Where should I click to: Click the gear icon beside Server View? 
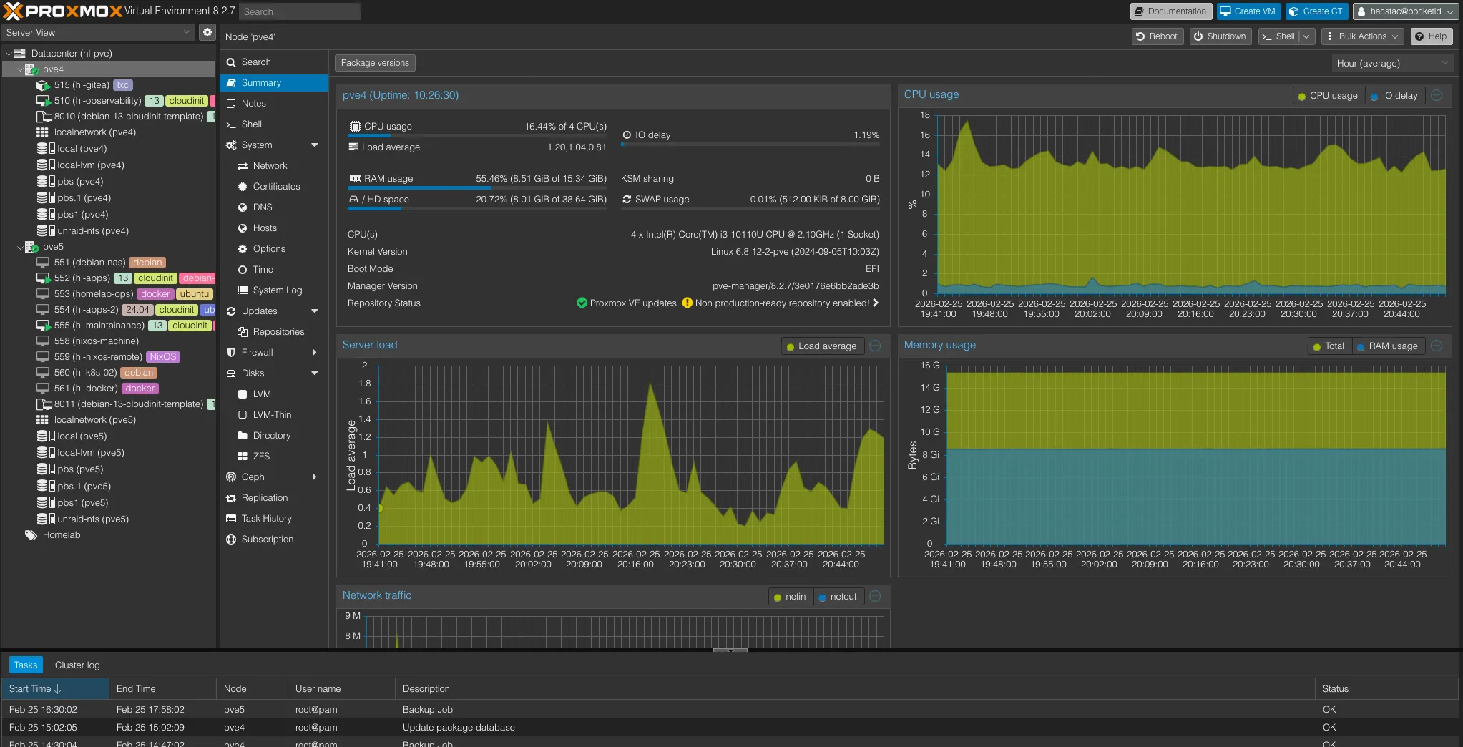pyautogui.click(x=207, y=32)
